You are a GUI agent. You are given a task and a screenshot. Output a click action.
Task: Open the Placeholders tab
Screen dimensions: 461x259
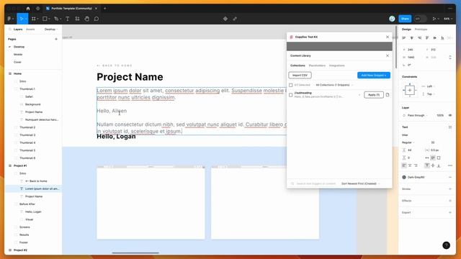[317, 65]
